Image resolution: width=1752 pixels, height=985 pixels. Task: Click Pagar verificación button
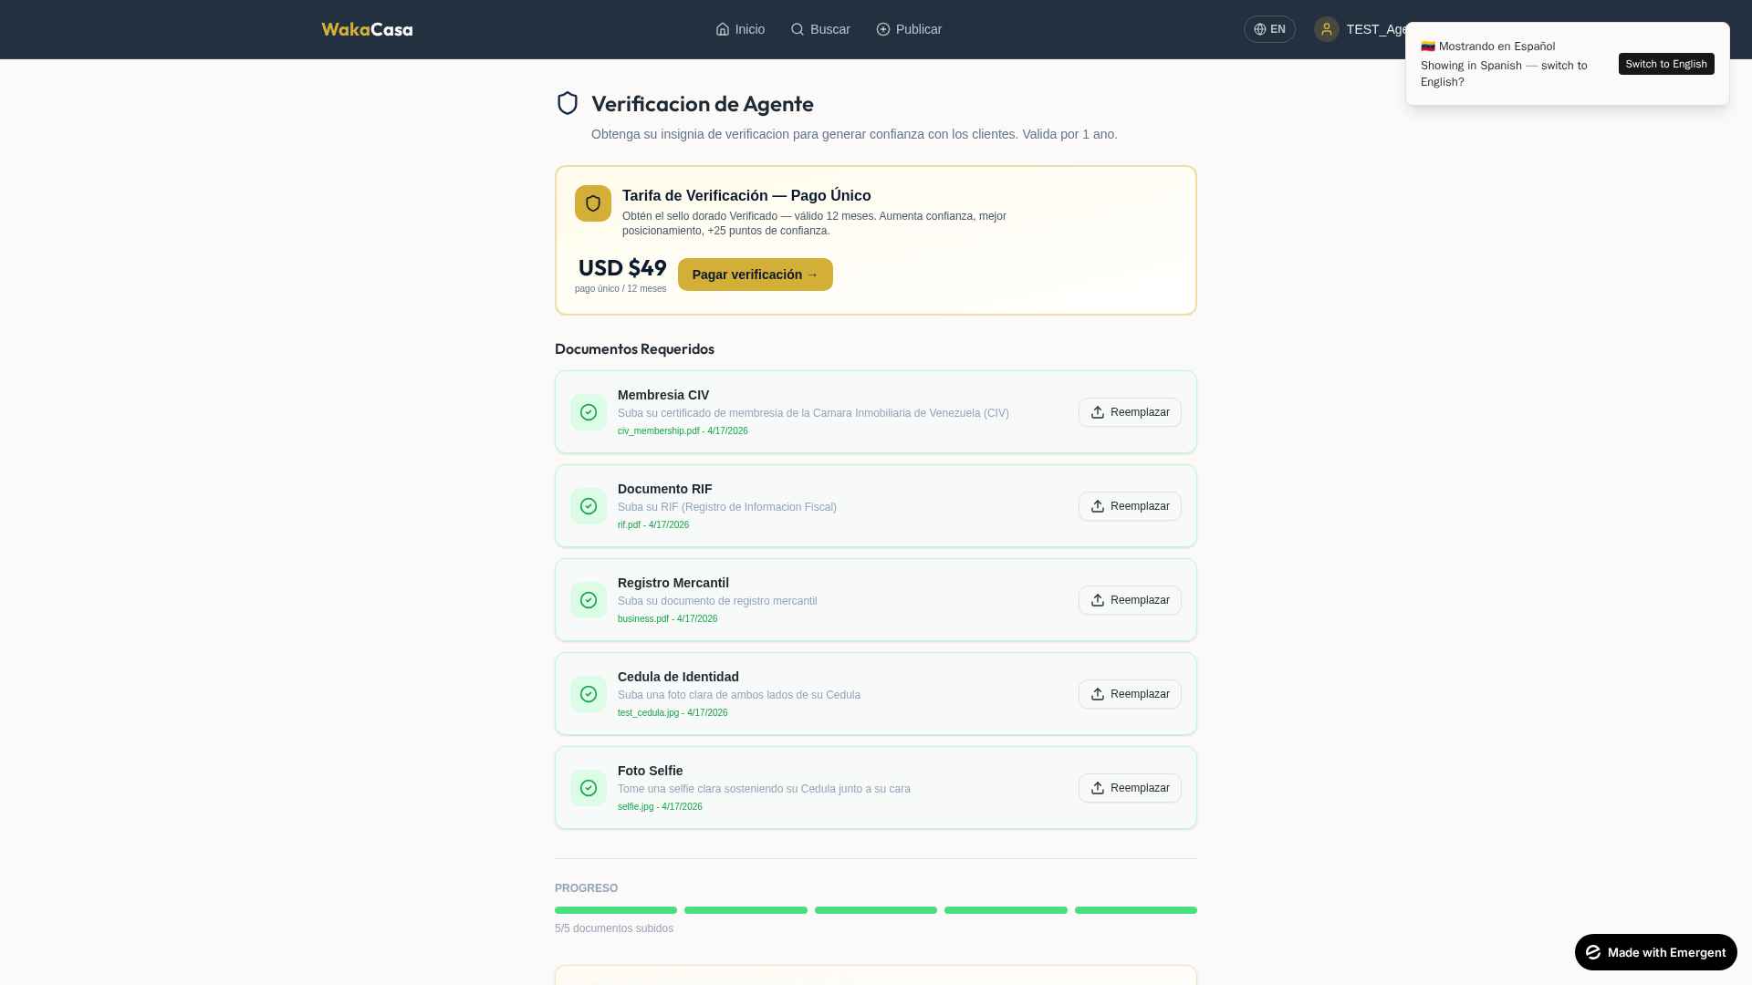point(756,275)
